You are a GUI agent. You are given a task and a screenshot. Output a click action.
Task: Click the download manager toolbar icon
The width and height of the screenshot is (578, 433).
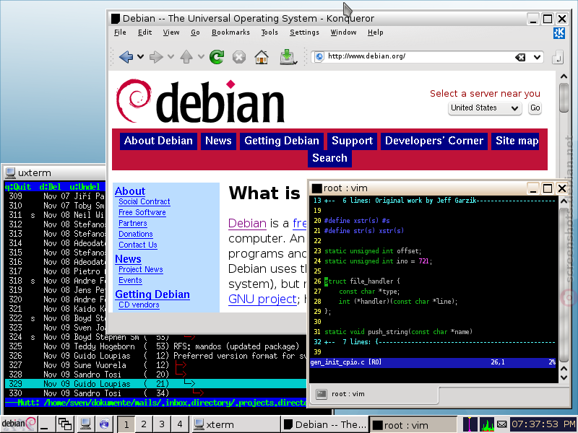[288, 57]
